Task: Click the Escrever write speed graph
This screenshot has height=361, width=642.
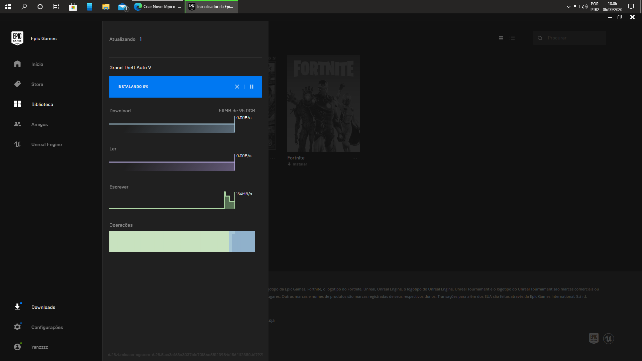Action: [172, 201]
